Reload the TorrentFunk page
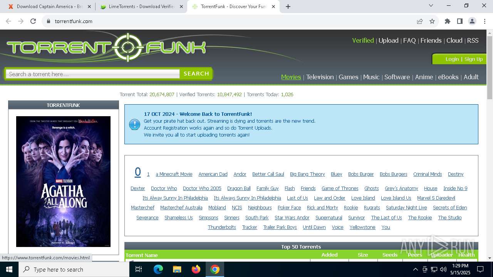The height and width of the screenshot is (277, 493). point(33,21)
